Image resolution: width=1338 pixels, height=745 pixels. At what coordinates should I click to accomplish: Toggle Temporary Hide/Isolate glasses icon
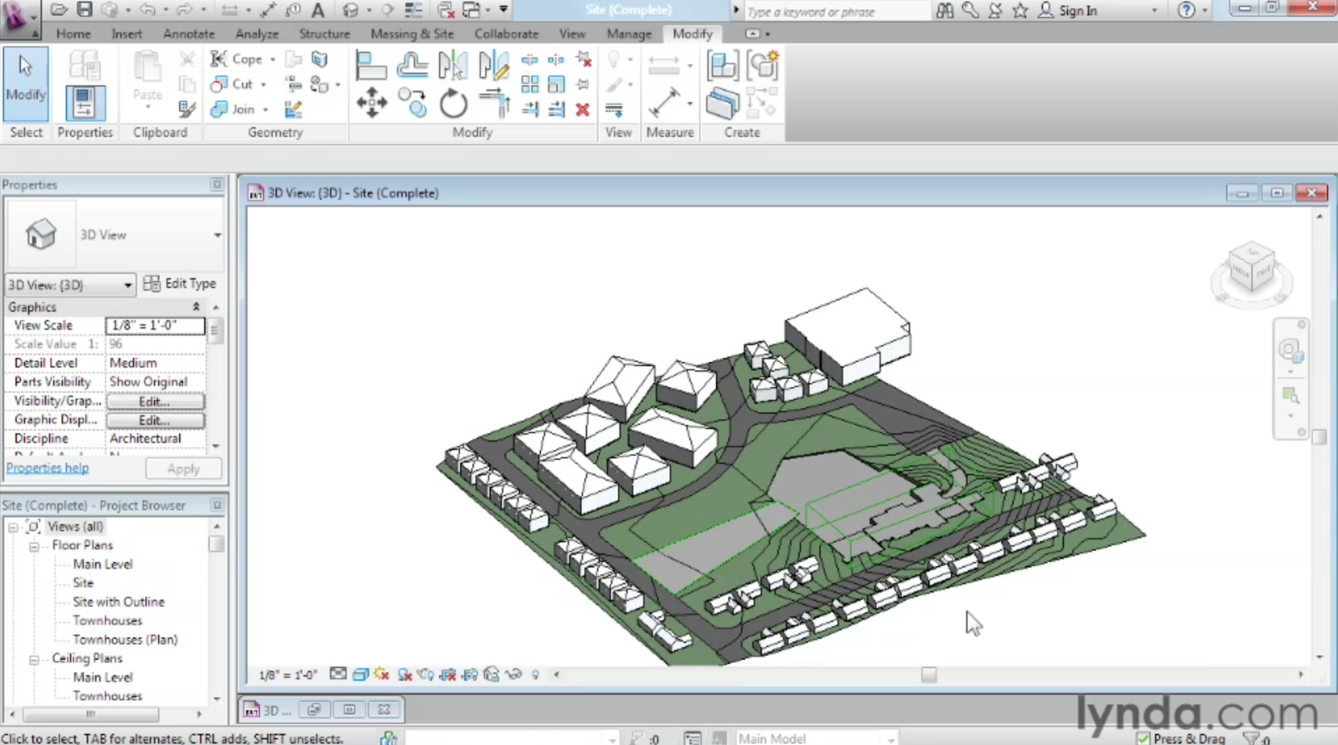pyautogui.click(x=513, y=674)
